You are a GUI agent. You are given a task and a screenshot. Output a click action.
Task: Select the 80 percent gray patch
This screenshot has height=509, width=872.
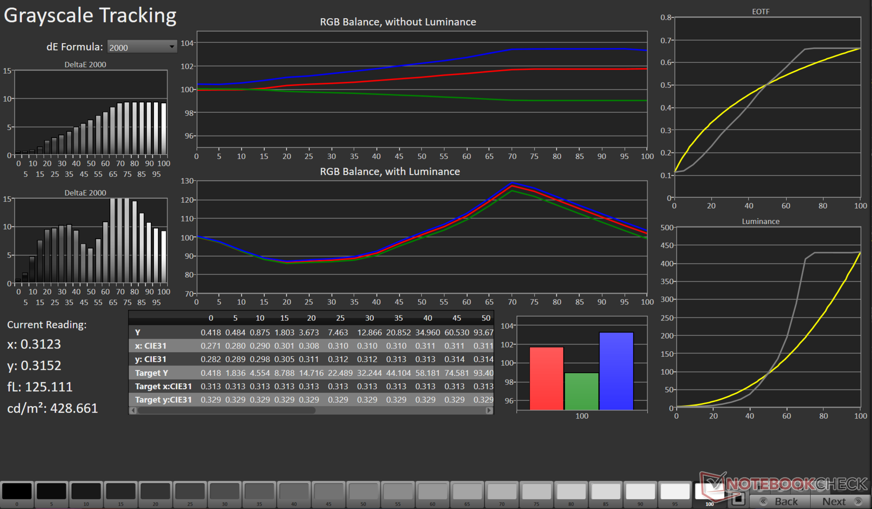pyautogui.click(x=571, y=492)
